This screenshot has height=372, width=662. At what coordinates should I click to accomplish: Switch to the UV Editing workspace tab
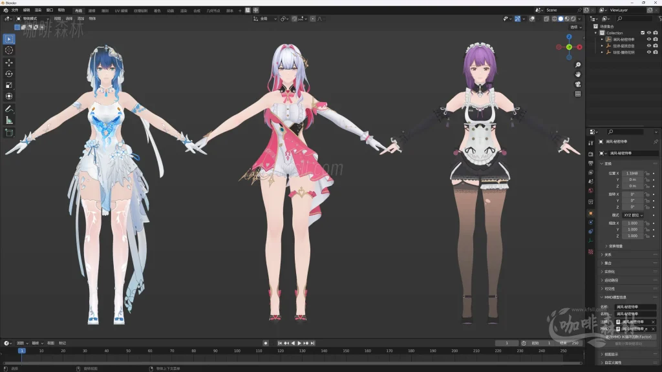(x=121, y=10)
